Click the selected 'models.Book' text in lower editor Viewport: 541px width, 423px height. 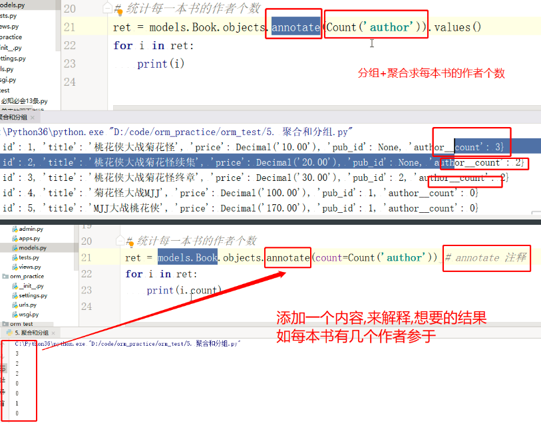[x=188, y=257]
